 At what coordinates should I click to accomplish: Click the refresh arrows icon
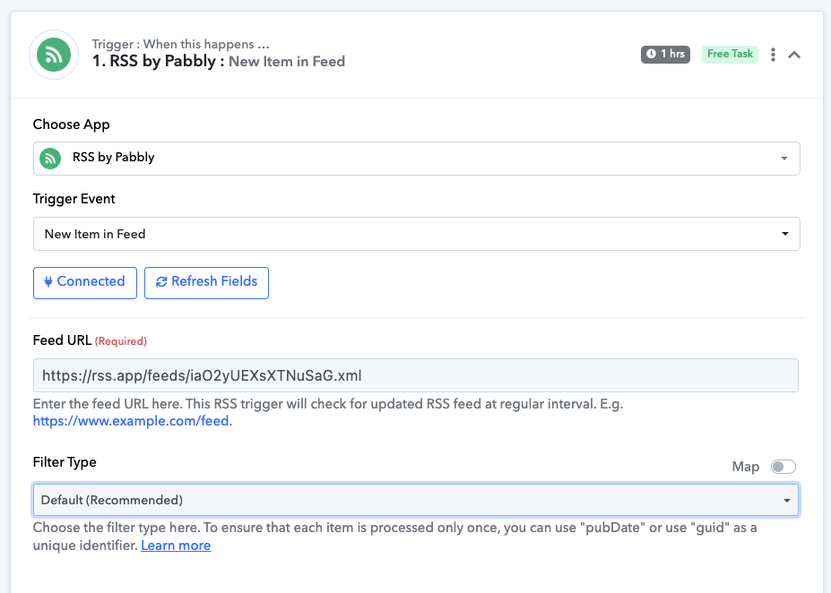coord(161,281)
